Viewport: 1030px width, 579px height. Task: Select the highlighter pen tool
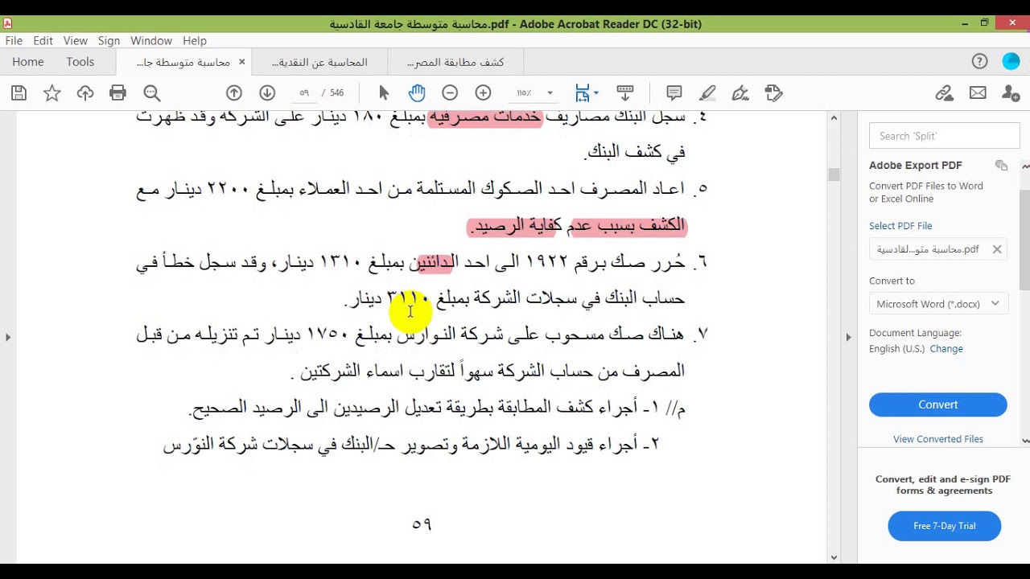coord(707,93)
